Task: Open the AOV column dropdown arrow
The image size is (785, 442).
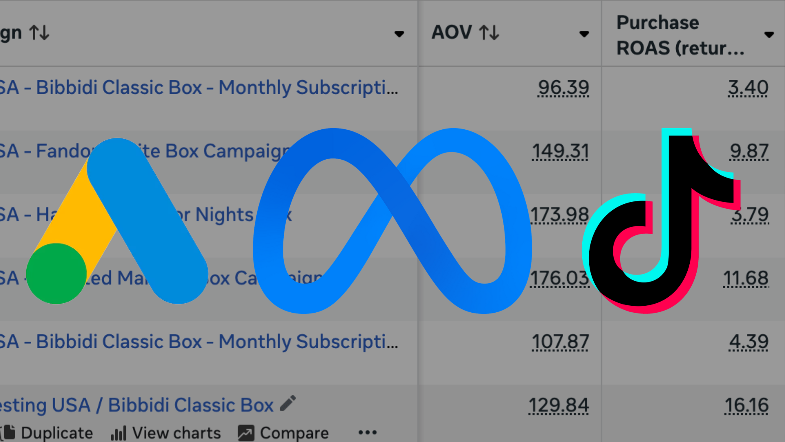Action: click(x=584, y=34)
